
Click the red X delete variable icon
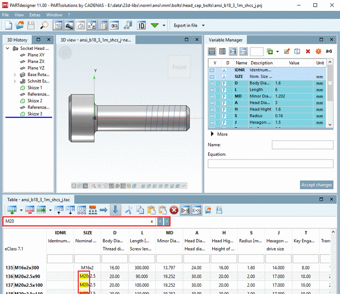[308, 52]
